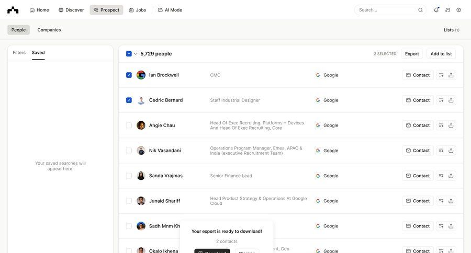Click Contact for Junaid Shariff
This screenshot has width=471, height=253.
point(418,201)
